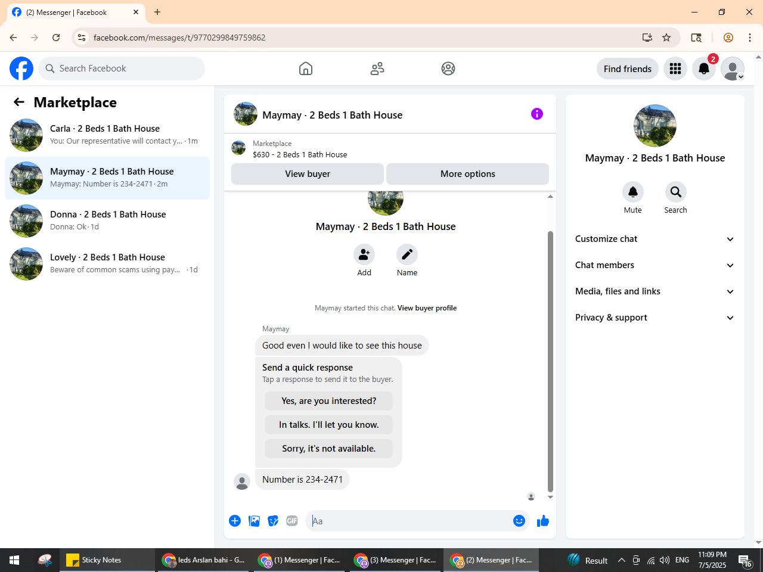The width and height of the screenshot is (763, 572).
Task: Open the Groups icon in top navigation
Action: [448, 69]
